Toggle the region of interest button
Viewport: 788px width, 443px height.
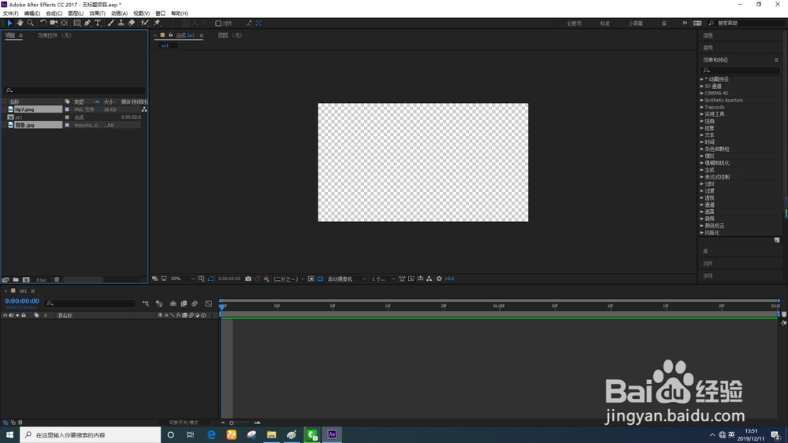(x=311, y=279)
